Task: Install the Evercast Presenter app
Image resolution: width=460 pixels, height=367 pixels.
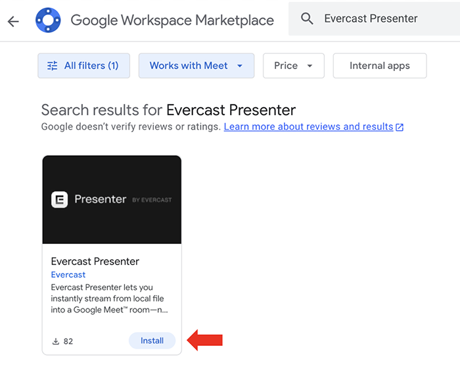Action: click(x=152, y=341)
